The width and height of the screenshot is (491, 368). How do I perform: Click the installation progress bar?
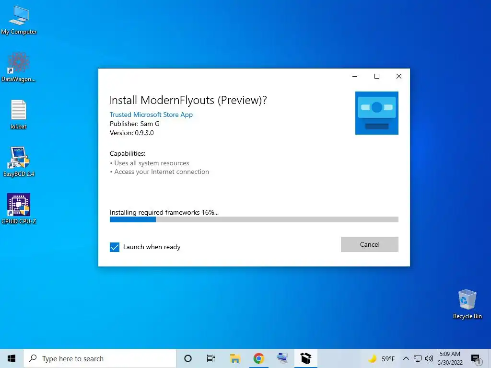[x=254, y=219]
